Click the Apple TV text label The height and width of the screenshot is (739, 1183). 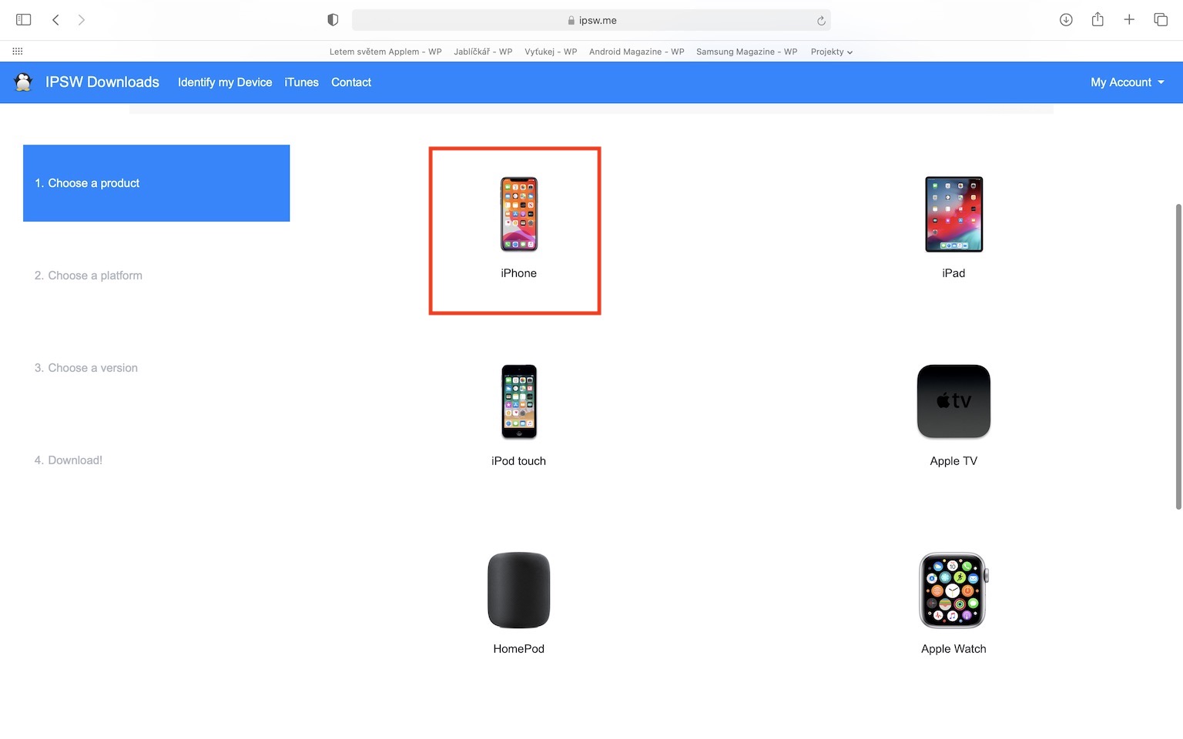(953, 461)
